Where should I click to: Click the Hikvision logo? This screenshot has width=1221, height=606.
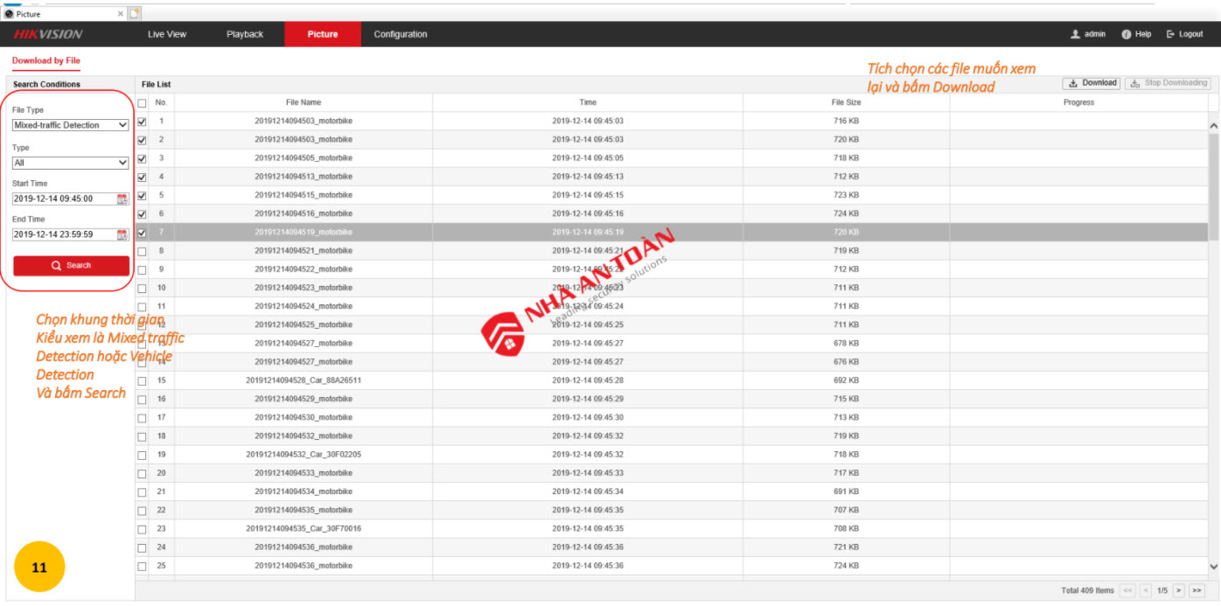point(48,34)
